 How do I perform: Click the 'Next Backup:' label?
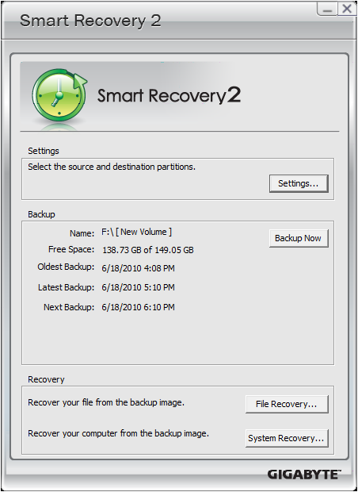point(69,307)
